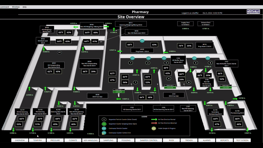The image size is (263, 148).
Task: Switch to the PRESSURE screen tab
Action: [x=55, y=140]
